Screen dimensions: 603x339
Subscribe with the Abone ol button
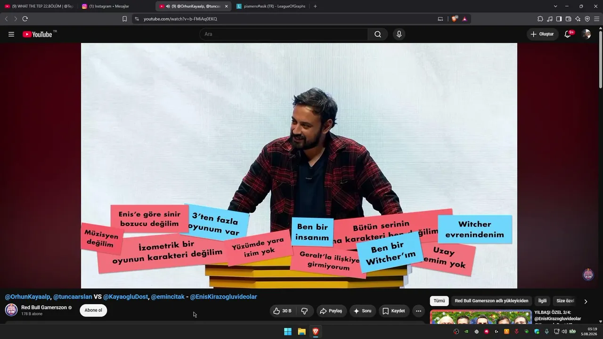[93, 310]
